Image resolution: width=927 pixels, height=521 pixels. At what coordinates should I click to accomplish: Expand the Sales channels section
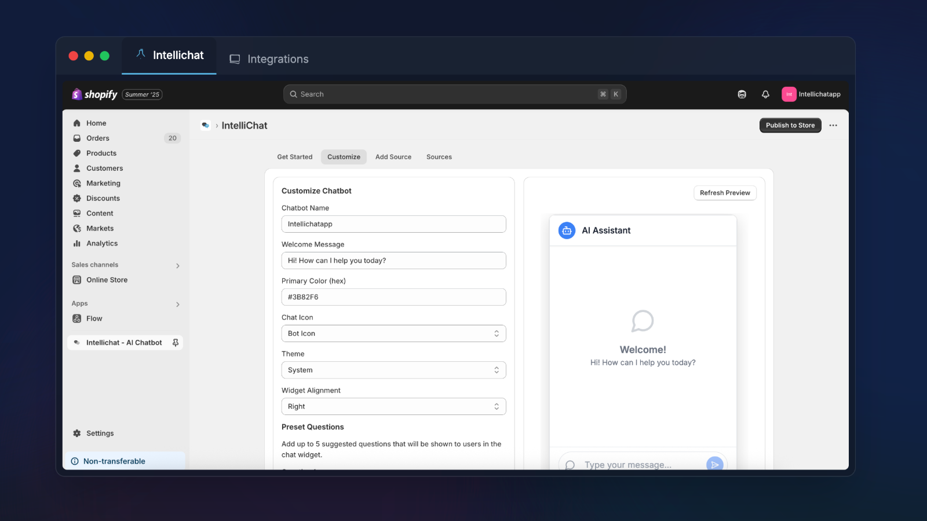177,266
